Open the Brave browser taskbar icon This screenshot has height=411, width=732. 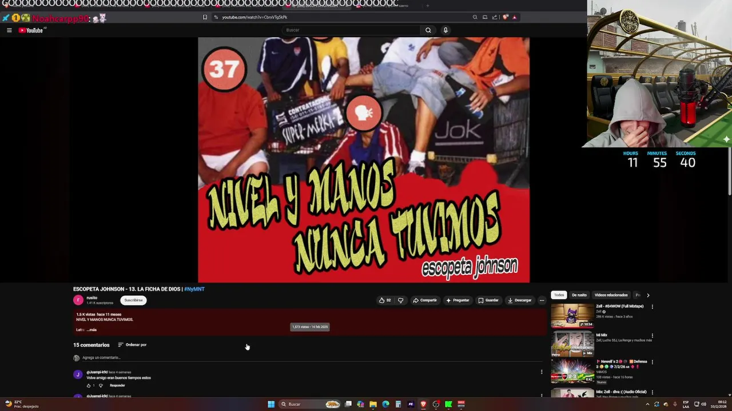tap(423, 404)
